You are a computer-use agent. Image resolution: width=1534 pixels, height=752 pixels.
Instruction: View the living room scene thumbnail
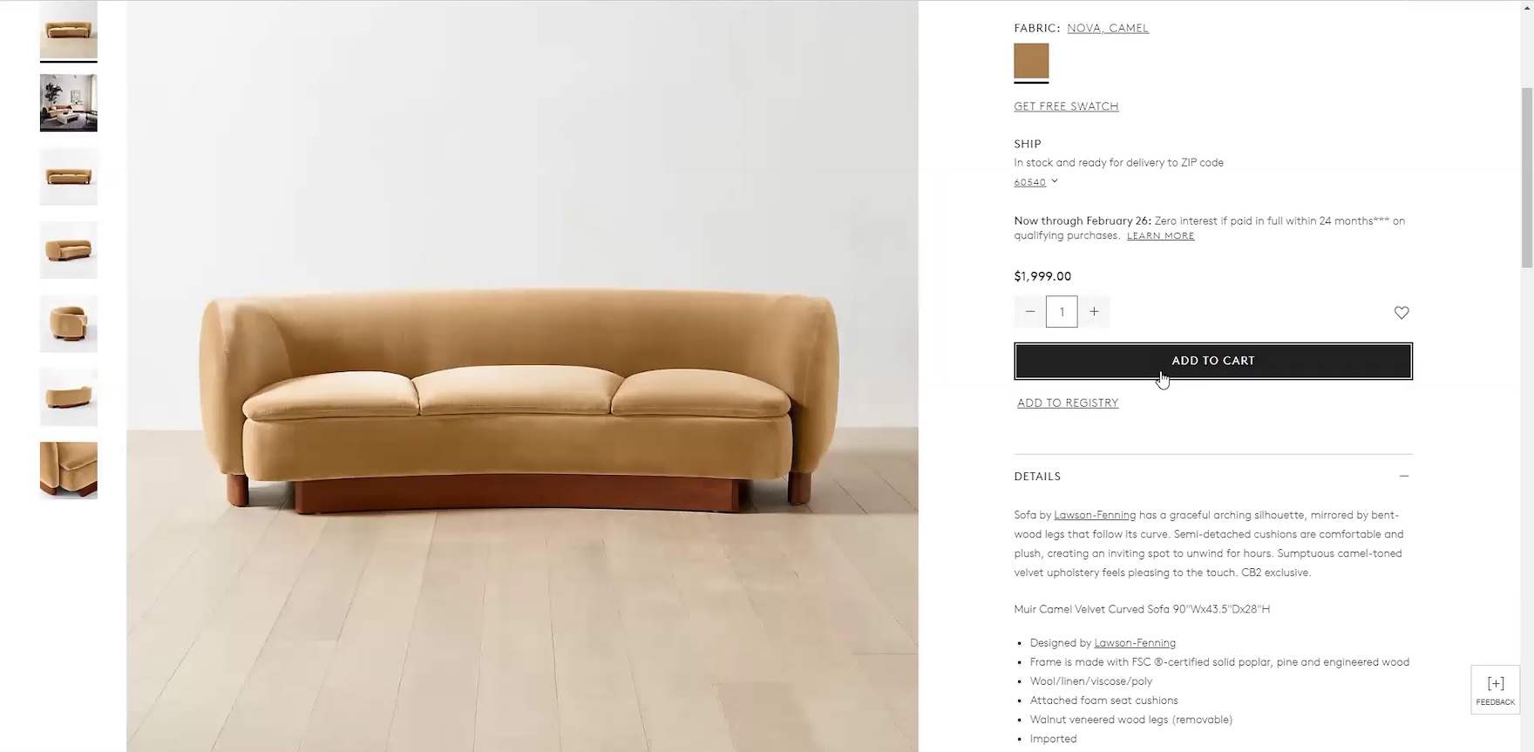(69, 103)
